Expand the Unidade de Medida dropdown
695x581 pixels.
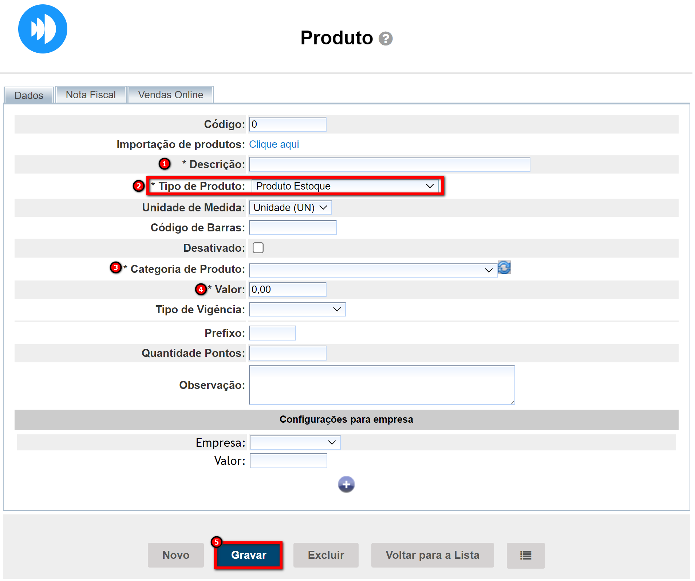coord(290,208)
